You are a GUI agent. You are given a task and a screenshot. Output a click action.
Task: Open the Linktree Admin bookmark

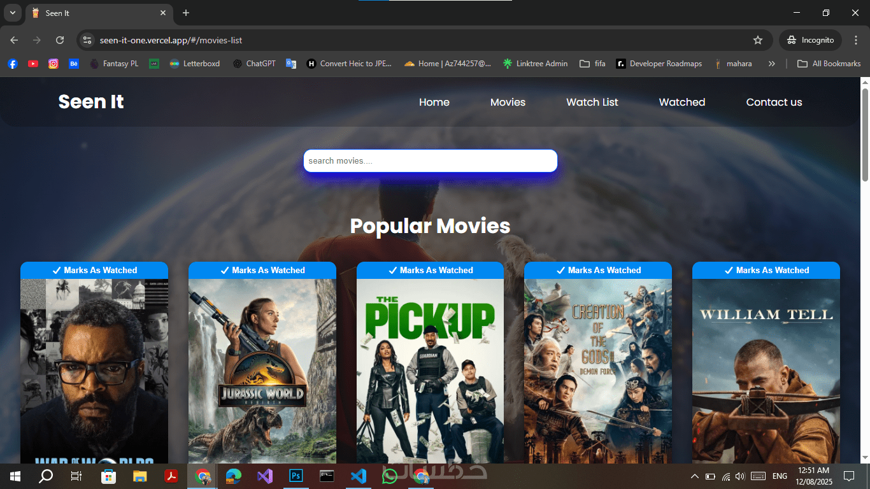tap(535, 64)
